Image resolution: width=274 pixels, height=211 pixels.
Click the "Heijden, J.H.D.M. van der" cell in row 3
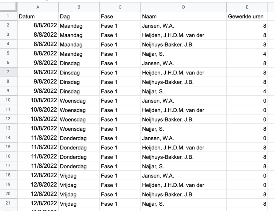184,35
